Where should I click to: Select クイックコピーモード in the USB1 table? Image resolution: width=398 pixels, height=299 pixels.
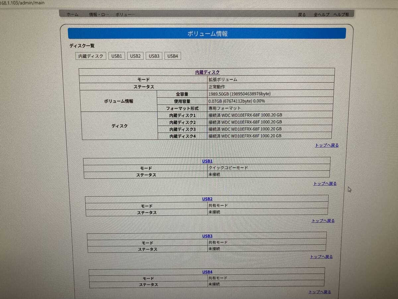click(228, 168)
